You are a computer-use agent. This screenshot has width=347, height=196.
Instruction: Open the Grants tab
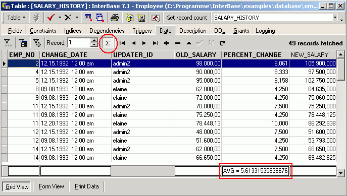click(241, 31)
